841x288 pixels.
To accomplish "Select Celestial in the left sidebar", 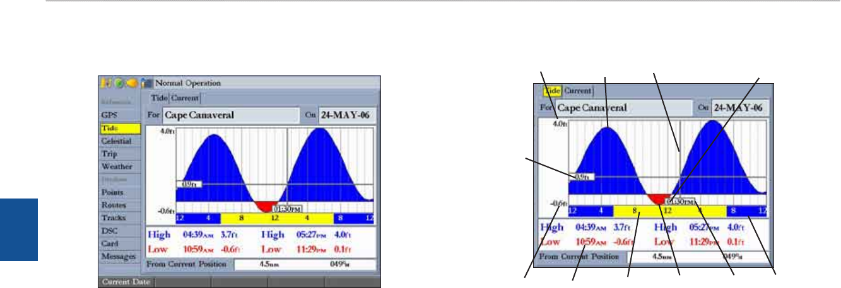I will tap(117, 141).
